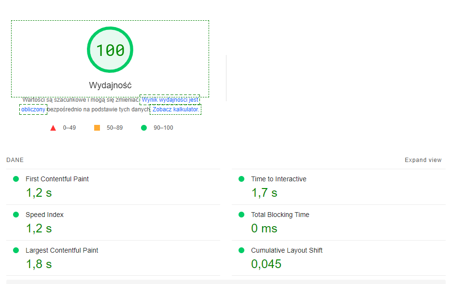Click green dot beside Total Blocking Time
The image size is (451, 284).
(x=241, y=215)
